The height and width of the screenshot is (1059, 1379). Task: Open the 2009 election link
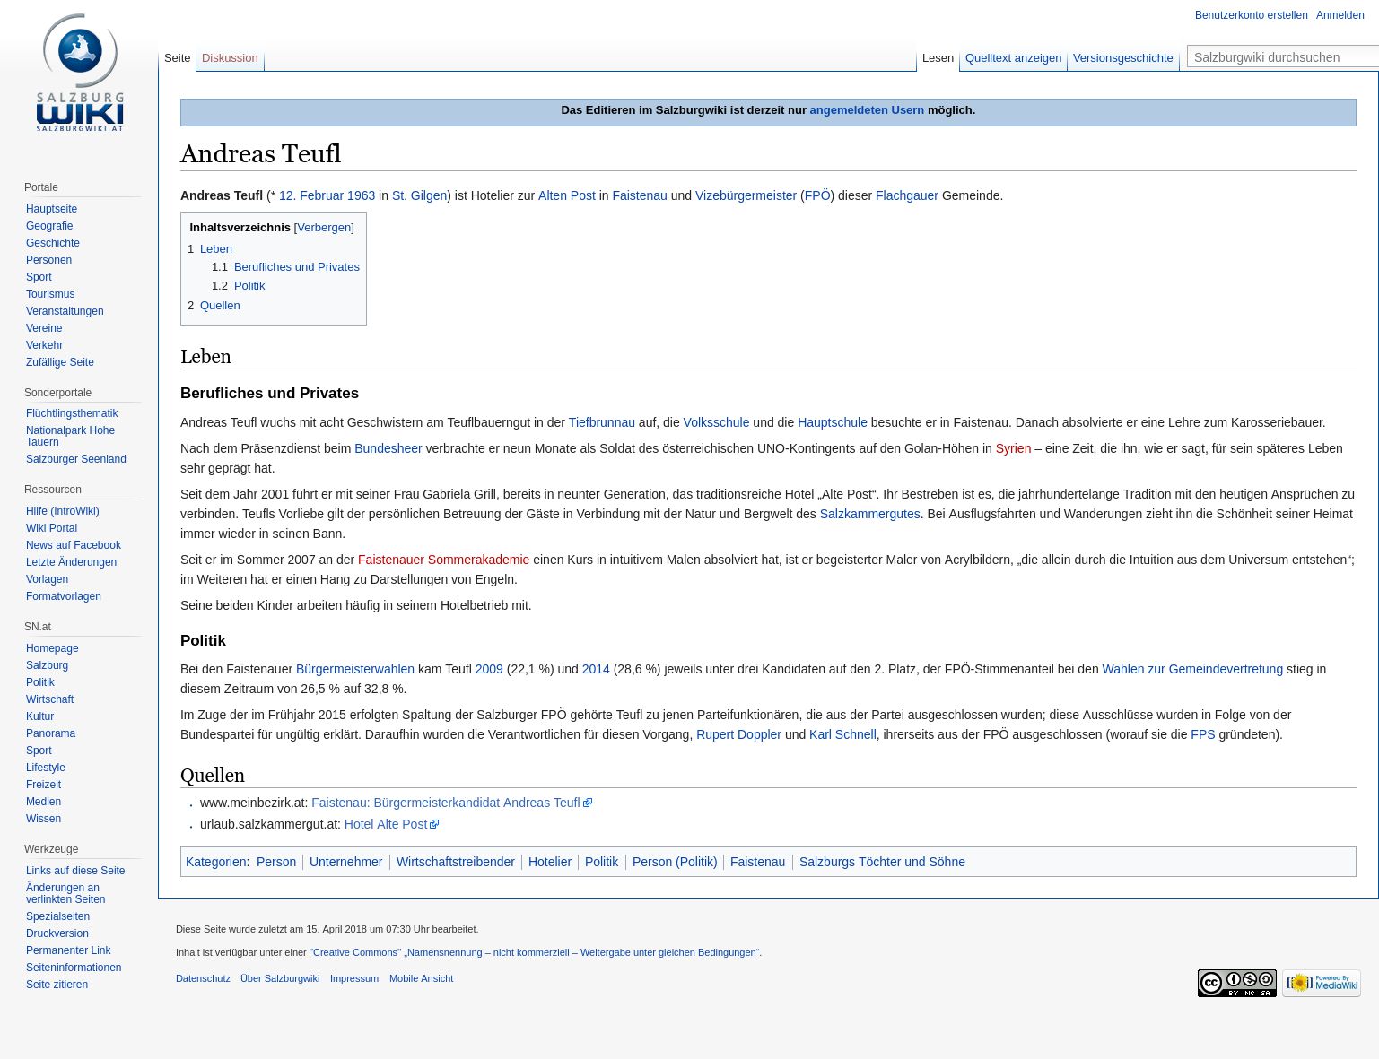pyautogui.click(x=489, y=669)
